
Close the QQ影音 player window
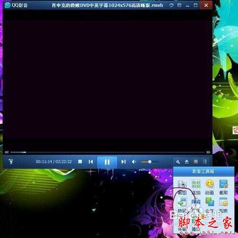pos(206,5)
